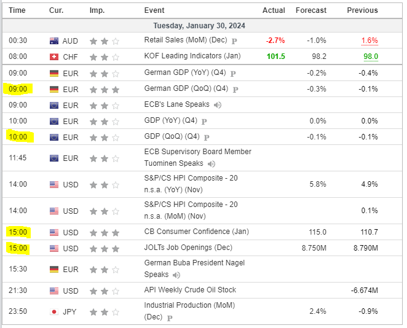
Task: Click speaker icon next to ECB's Lane Speaks
Action: [x=217, y=105]
